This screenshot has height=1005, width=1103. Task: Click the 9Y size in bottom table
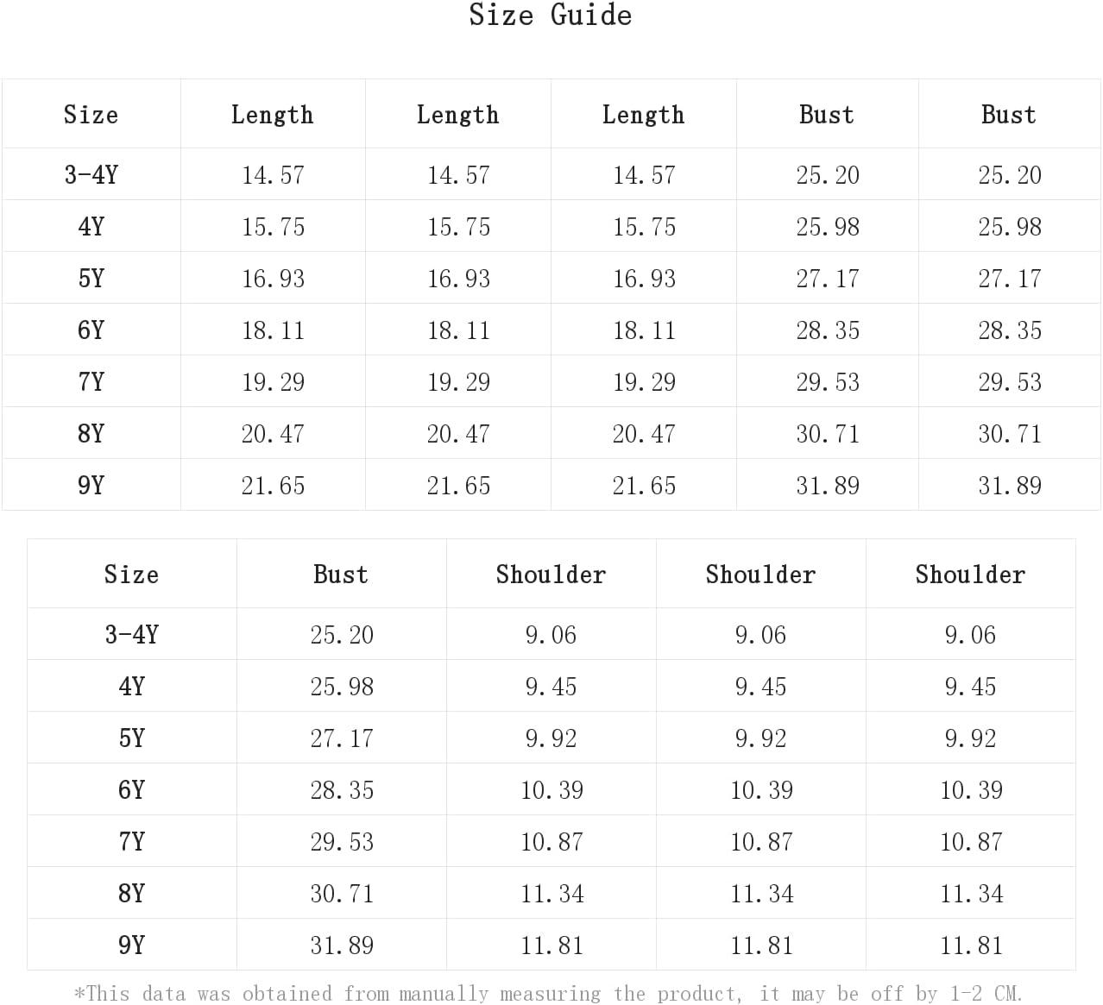point(131,945)
